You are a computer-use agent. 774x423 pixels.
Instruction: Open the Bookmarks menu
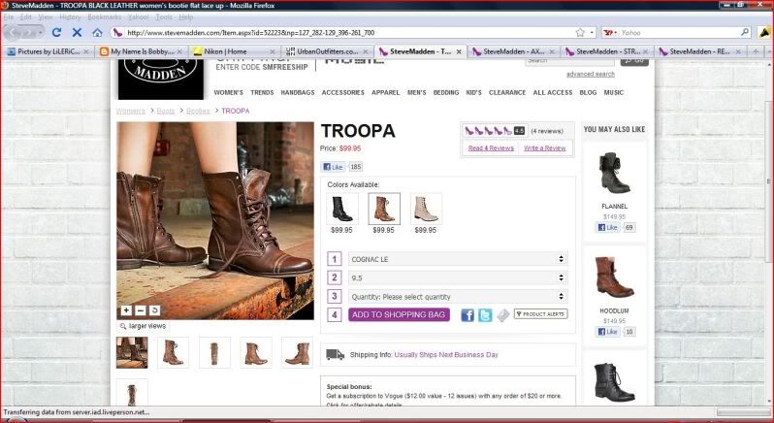click(104, 16)
